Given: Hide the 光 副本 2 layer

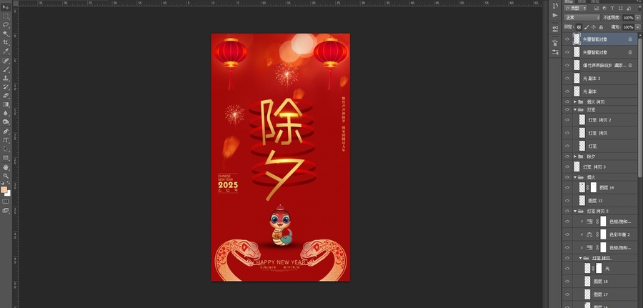Looking at the screenshot, I should (x=567, y=79).
